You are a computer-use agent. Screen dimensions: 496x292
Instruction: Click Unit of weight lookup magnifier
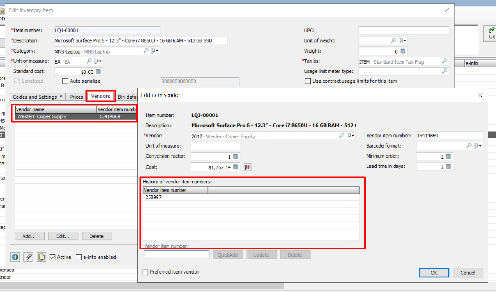(394, 40)
